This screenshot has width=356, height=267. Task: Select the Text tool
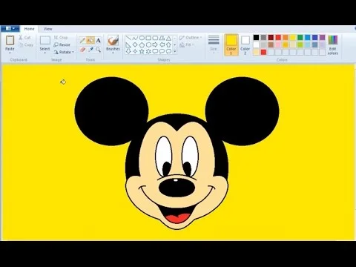pos(99,40)
